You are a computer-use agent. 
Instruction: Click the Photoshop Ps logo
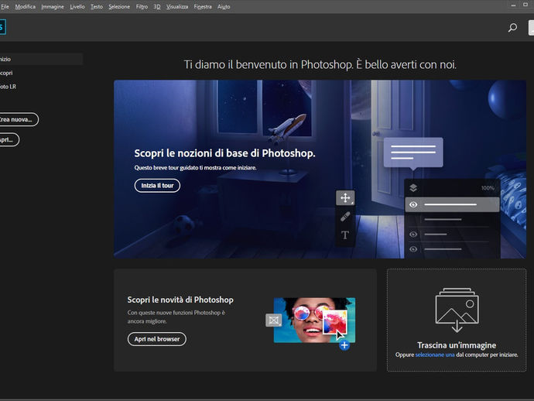click(3, 27)
